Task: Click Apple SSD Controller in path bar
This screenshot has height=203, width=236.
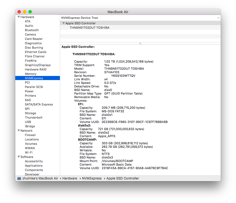Action: pyautogui.click(x=123, y=178)
